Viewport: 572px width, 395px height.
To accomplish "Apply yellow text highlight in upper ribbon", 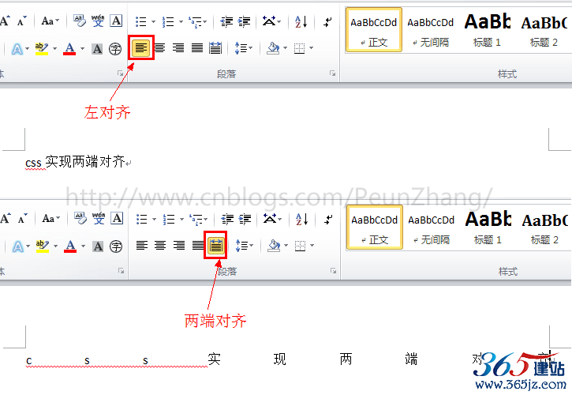I will pyautogui.click(x=42, y=49).
